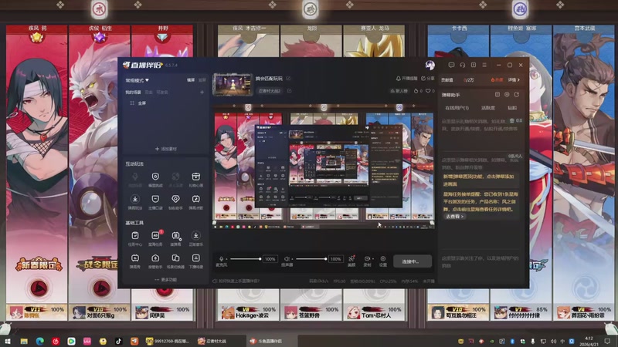
Task: Open TikTok/Douyin icon on taskbar
Action: (x=119, y=341)
